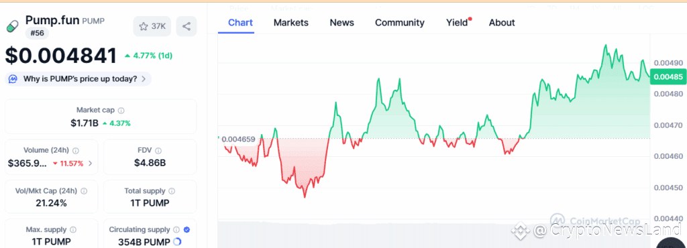This screenshot has width=687, height=248.
Task: Click the Vol/Mkt Cap (24h) info icon
Action: pyautogui.click(x=84, y=191)
